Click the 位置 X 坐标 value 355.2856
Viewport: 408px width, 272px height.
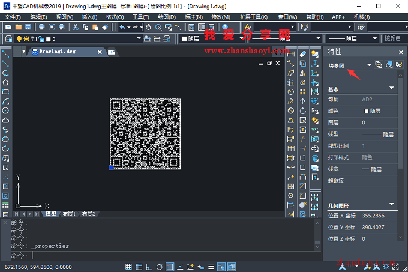click(x=373, y=216)
